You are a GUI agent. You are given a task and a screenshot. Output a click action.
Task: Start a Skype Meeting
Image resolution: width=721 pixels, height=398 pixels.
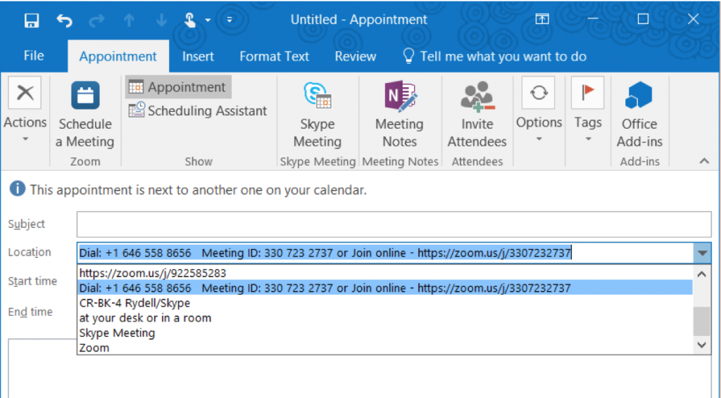[318, 115]
